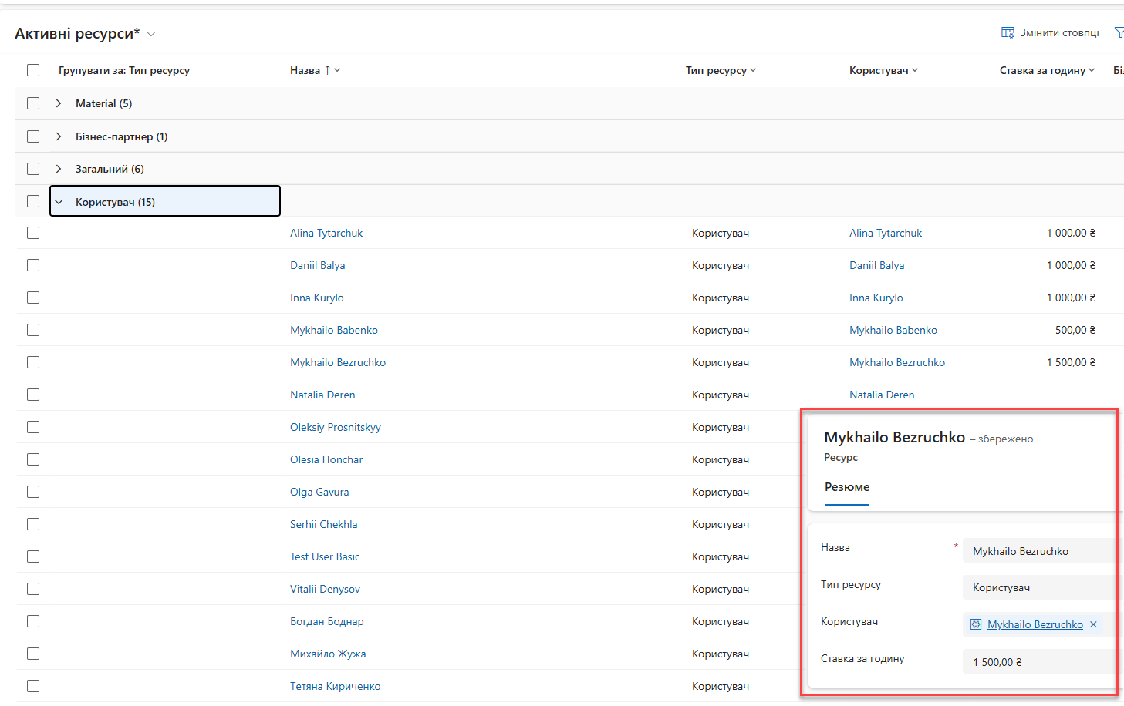
Task: Select the Test User Basic row checkbox
Action: [33, 556]
